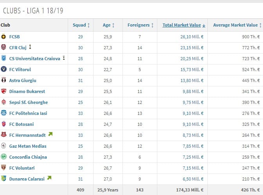
Task: Click the CFR Cluj club crest
Action: click(x=4, y=48)
